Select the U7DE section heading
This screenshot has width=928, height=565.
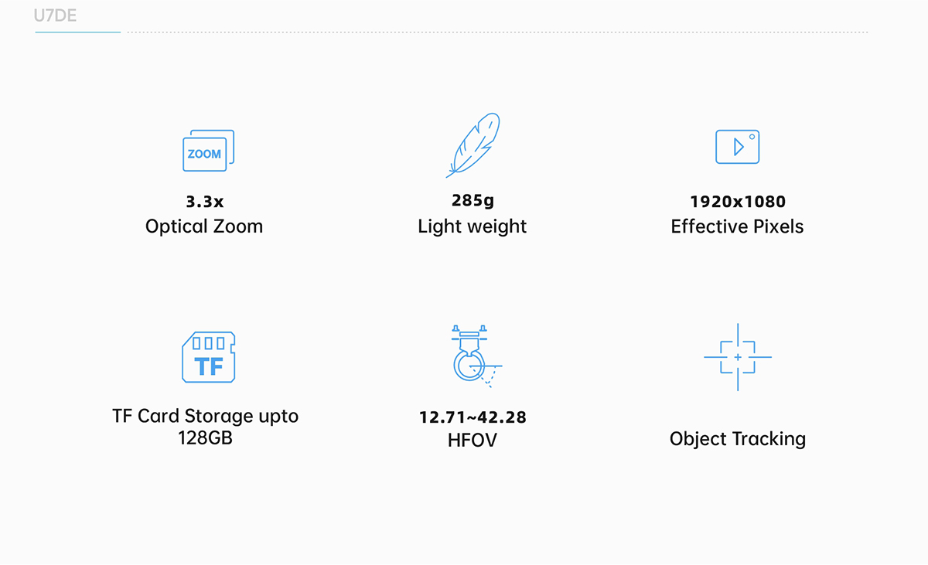(56, 15)
